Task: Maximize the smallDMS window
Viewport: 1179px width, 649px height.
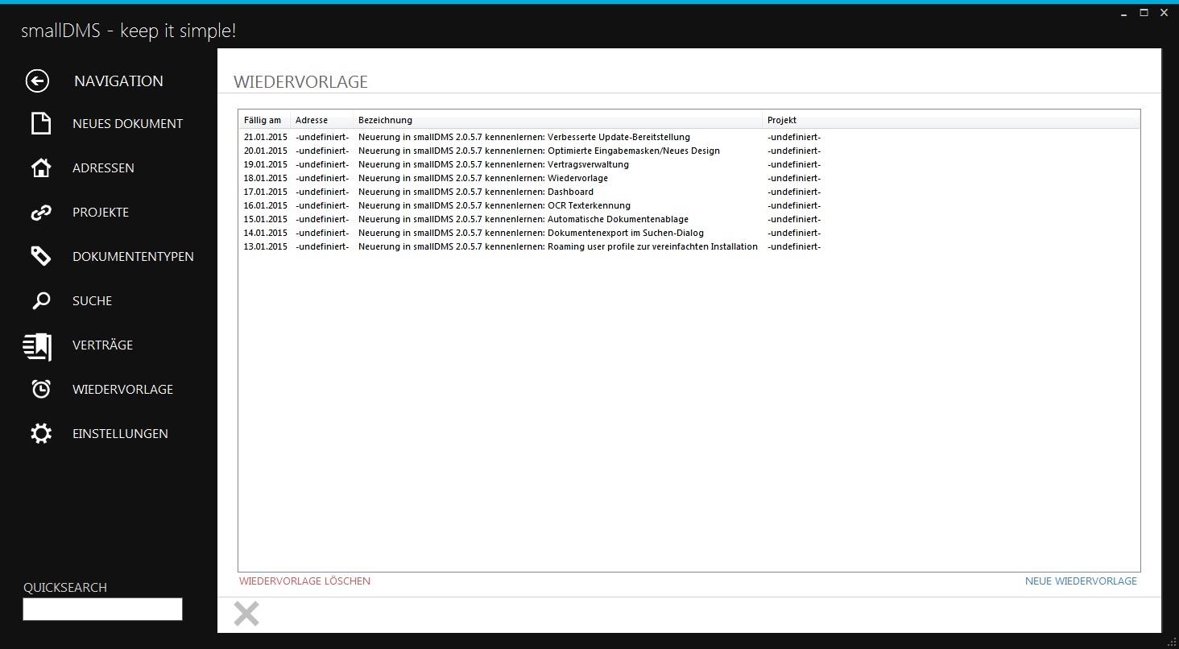Action: tap(1144, 13)
